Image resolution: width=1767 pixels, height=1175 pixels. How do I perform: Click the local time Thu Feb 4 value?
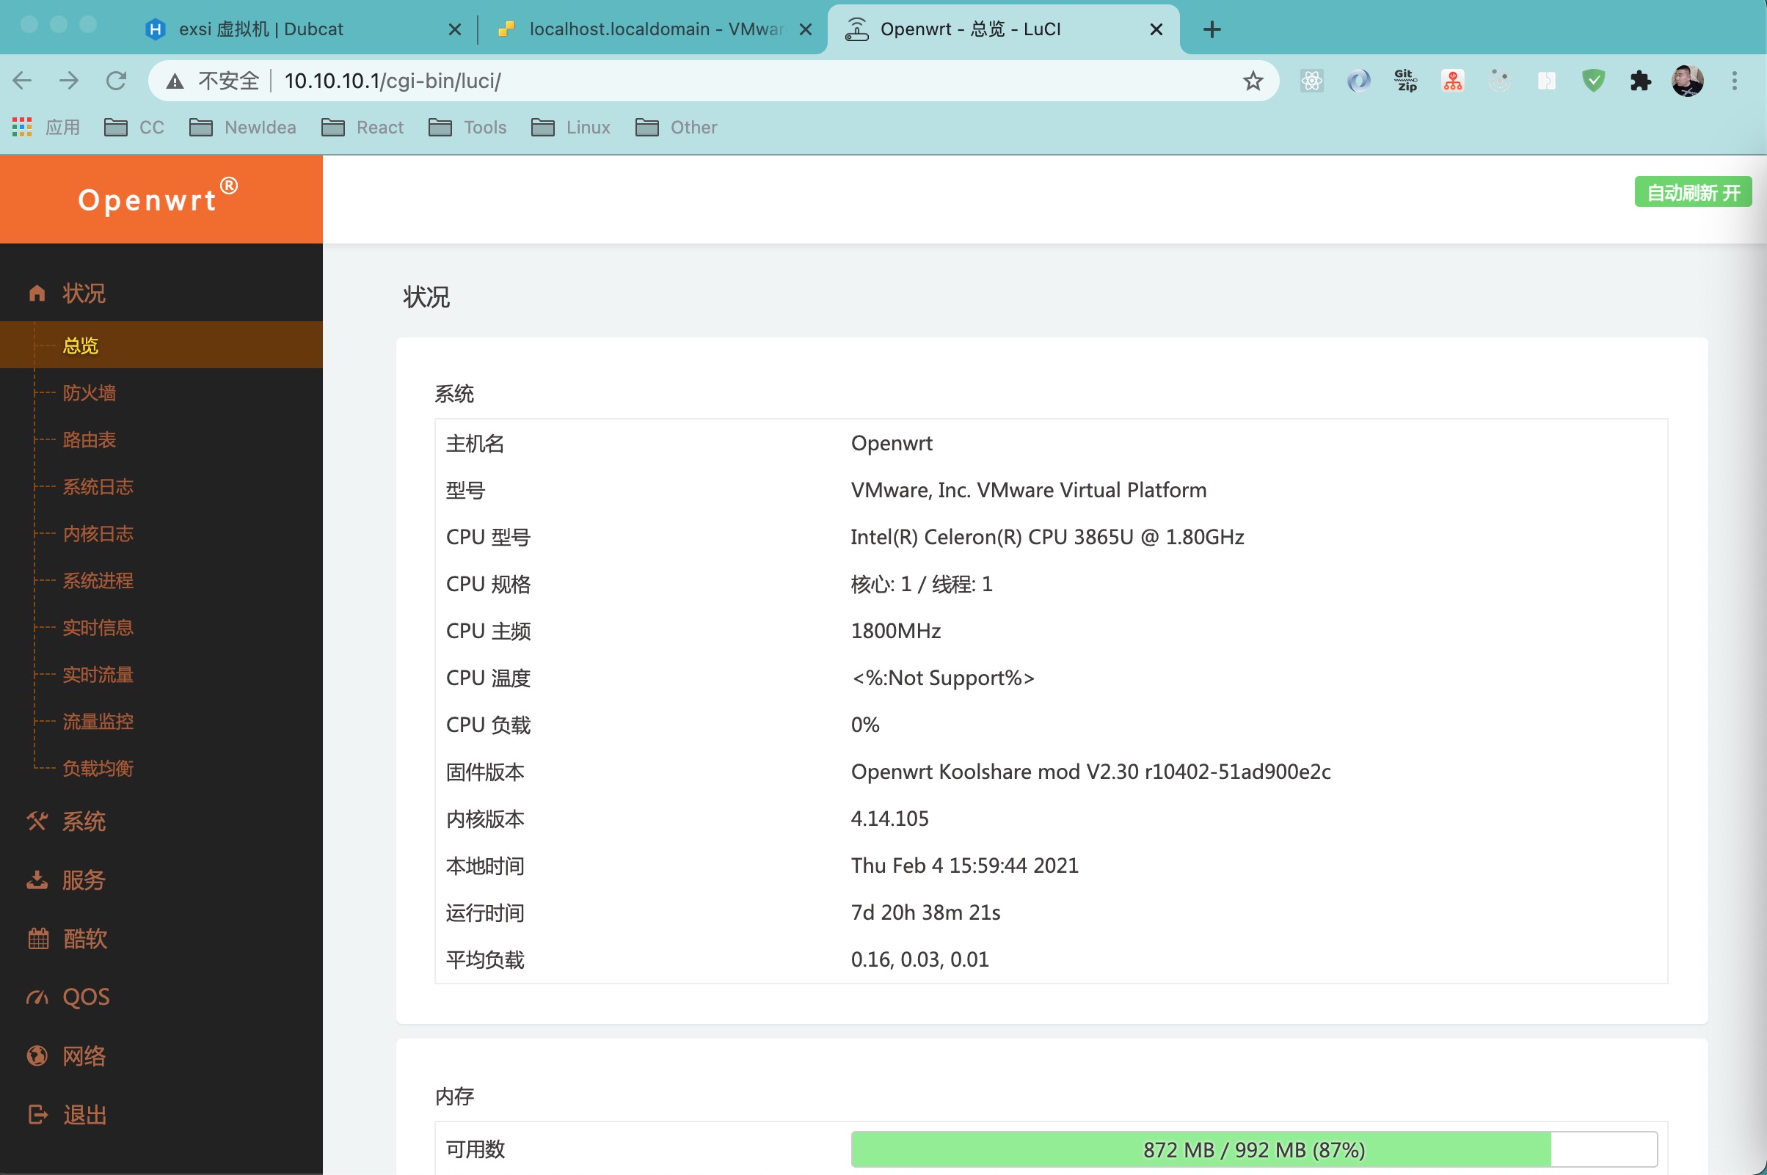coord(964,865)
